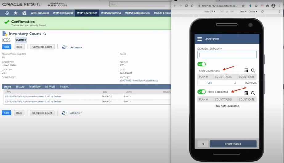Toggle the Show Completed switch

201,92
